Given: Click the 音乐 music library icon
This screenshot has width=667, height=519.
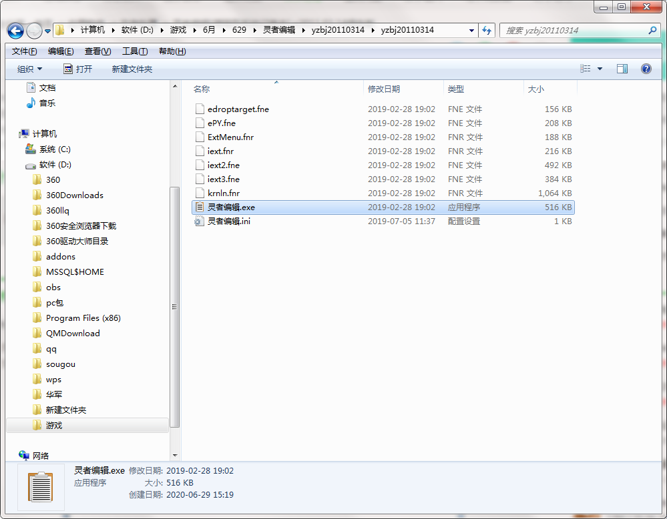Looking at the screenshot, I should 31,103.
